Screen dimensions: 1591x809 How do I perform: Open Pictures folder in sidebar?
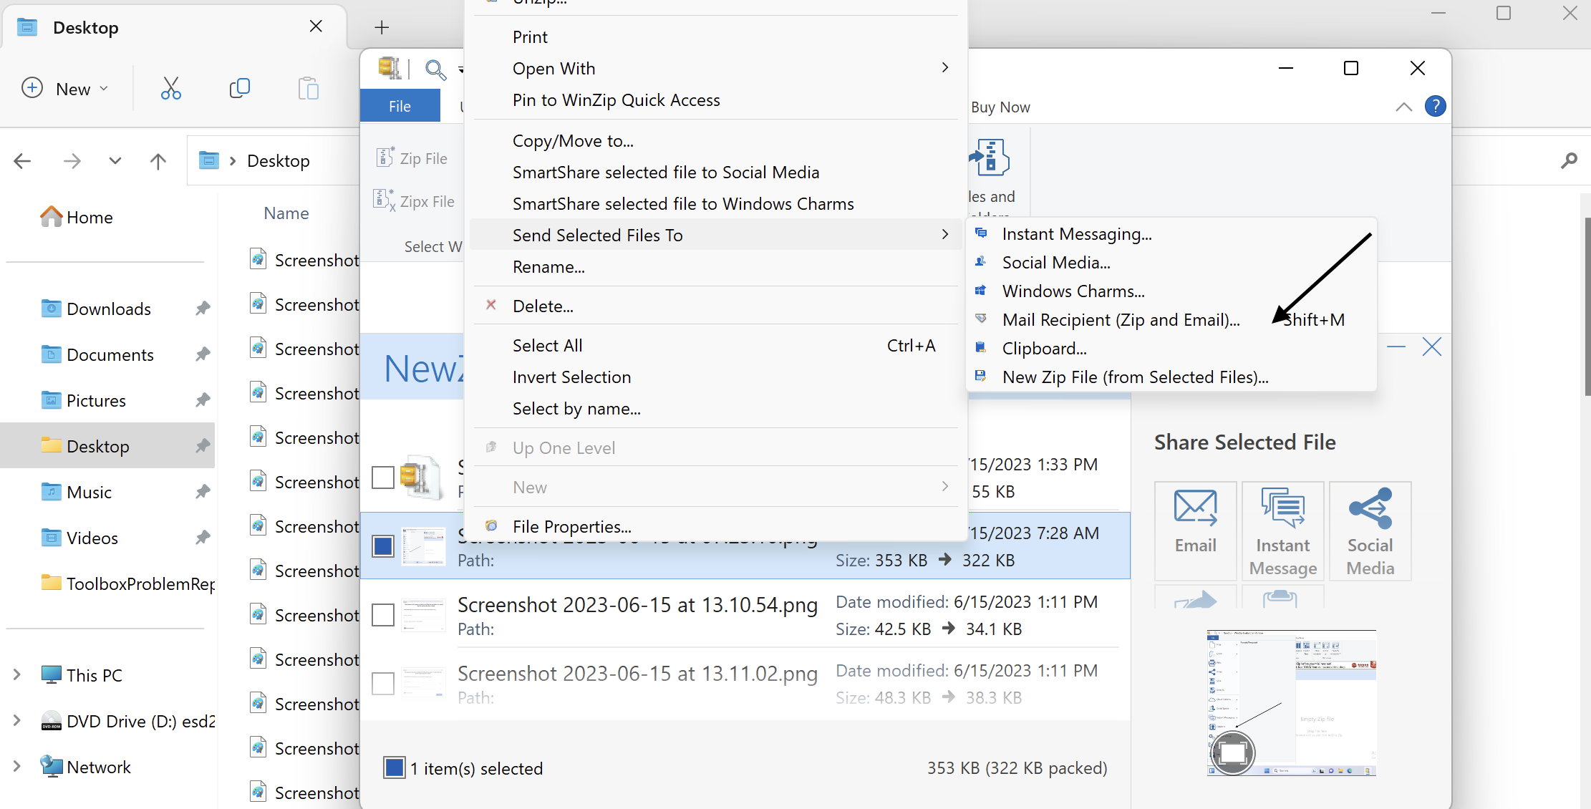click(96, 400)
